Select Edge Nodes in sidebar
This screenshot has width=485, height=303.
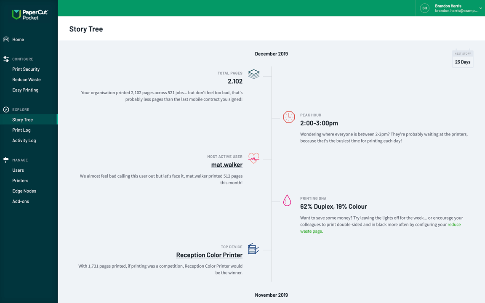click(24, 191)
